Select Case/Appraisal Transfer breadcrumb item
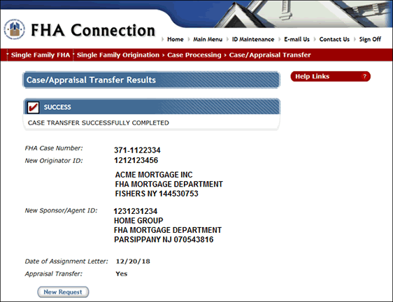Screen dimensions: 393x302 pos(270,55)
